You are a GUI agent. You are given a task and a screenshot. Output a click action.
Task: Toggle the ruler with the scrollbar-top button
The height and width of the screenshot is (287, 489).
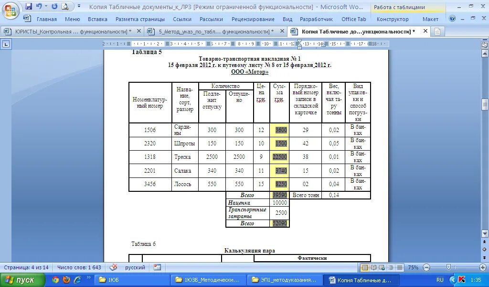pyautogui.click(x=485, y=44)
